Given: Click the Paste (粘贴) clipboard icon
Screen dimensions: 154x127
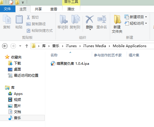Looking at the screenshot, I should [x=19, y=19].
